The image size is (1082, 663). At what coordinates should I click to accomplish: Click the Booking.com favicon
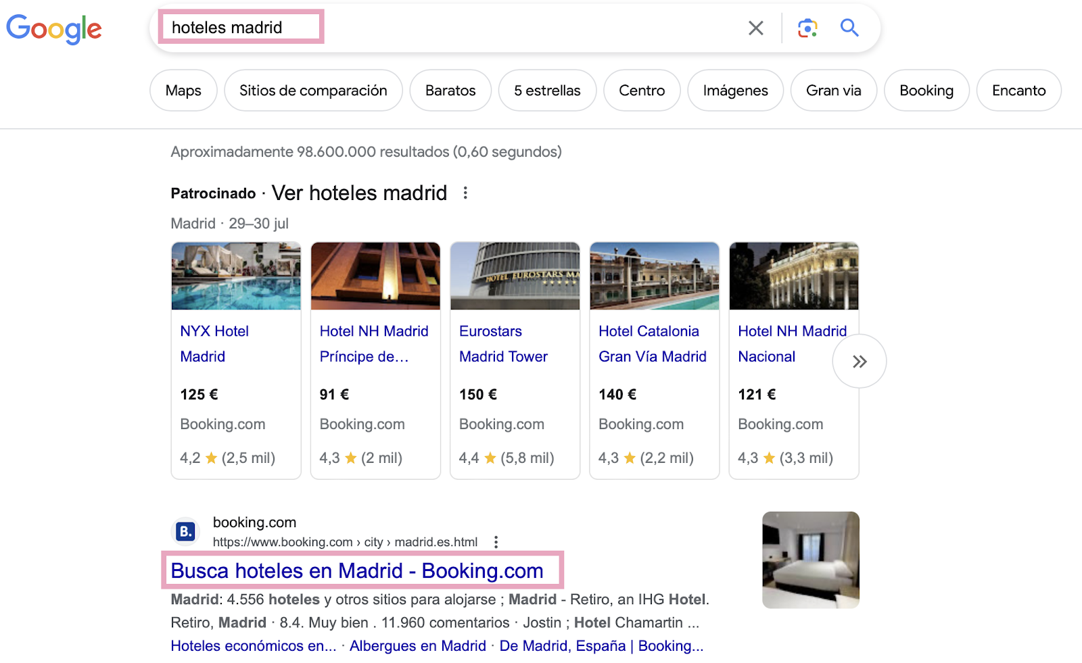tap(186, 531)
